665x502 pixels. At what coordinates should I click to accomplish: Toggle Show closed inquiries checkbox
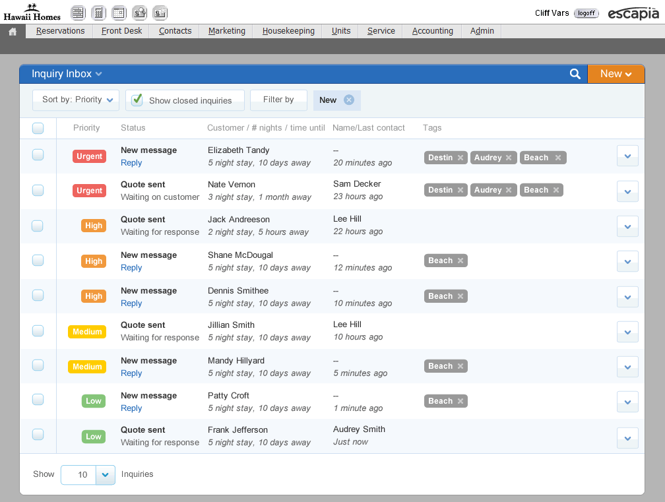[137, 100]
